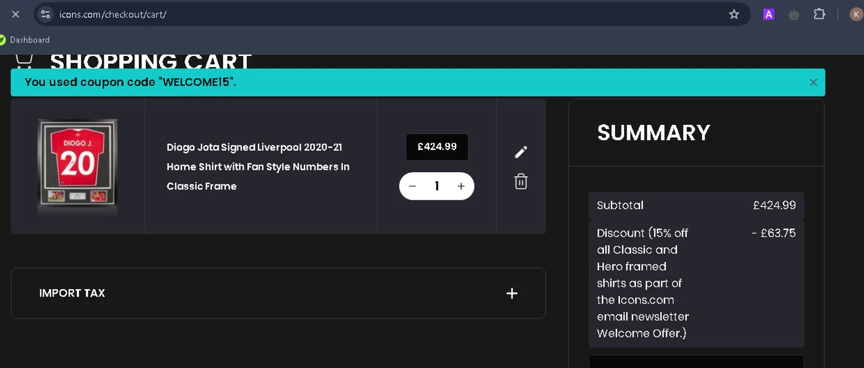Viewport: 864px width, 368px height.
Task: Click the shopping cart heading icon
Action: [x=24, y=60]
